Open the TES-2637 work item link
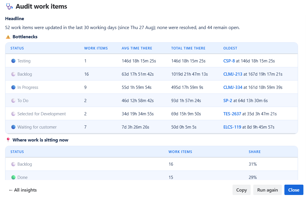Image resolution: width=306 pixels, height=197 pixels. click(x=232, y=114)
